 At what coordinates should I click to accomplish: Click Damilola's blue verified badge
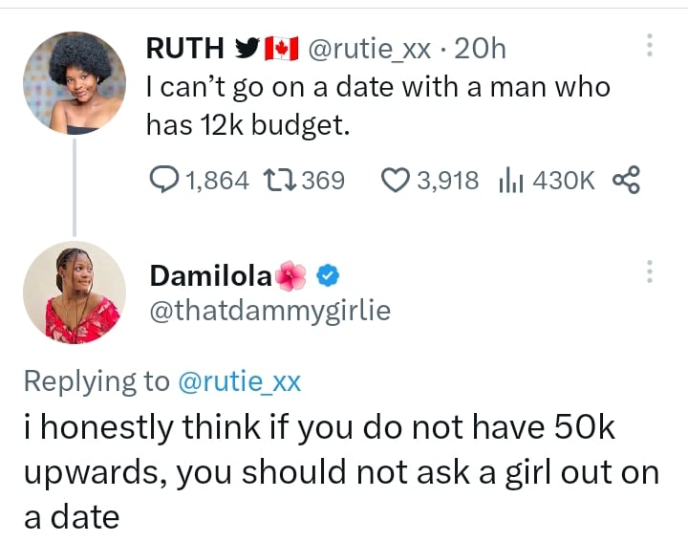328,276
